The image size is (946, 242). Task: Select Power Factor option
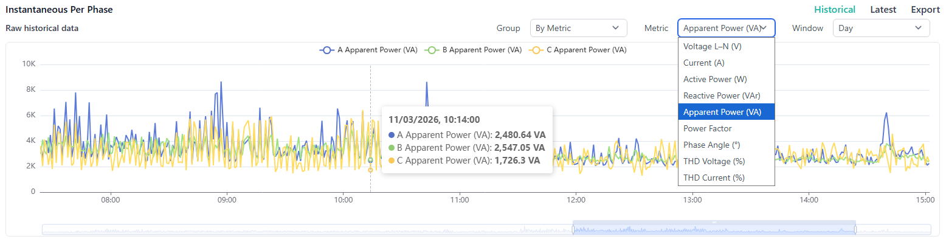pos(727,128)
